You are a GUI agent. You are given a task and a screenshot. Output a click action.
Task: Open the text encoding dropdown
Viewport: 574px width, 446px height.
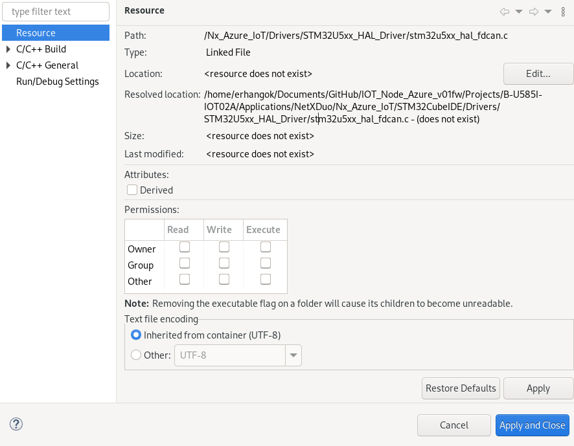[x=293, y=355]
